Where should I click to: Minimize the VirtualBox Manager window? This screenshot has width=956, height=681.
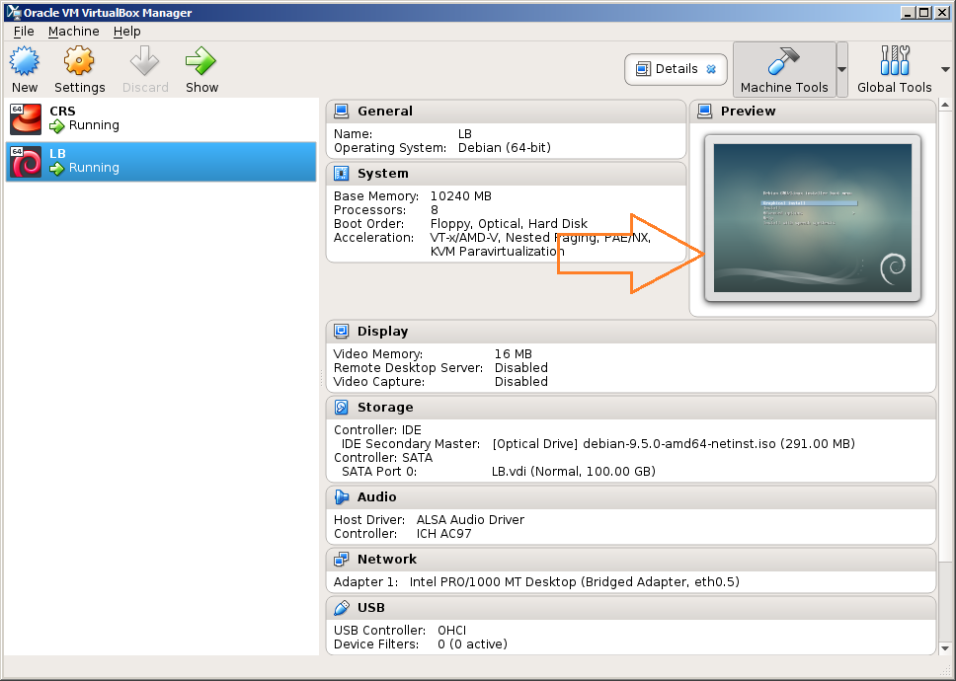click(x=909, y=12)
